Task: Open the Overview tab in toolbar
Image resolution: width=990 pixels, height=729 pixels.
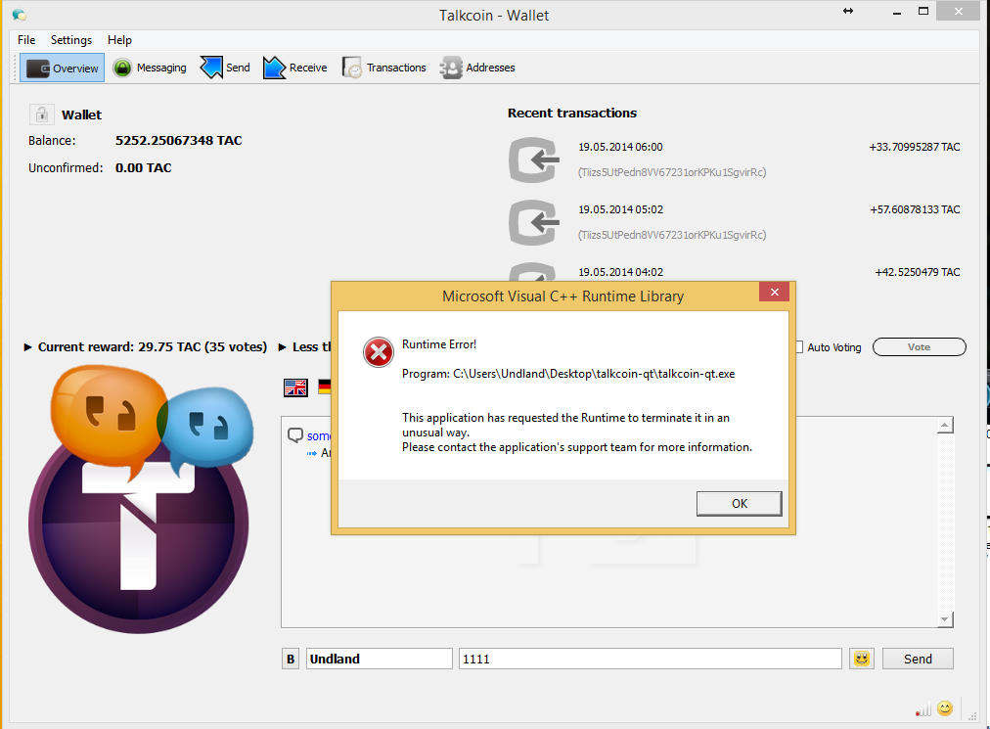Action: pos(63,68)
